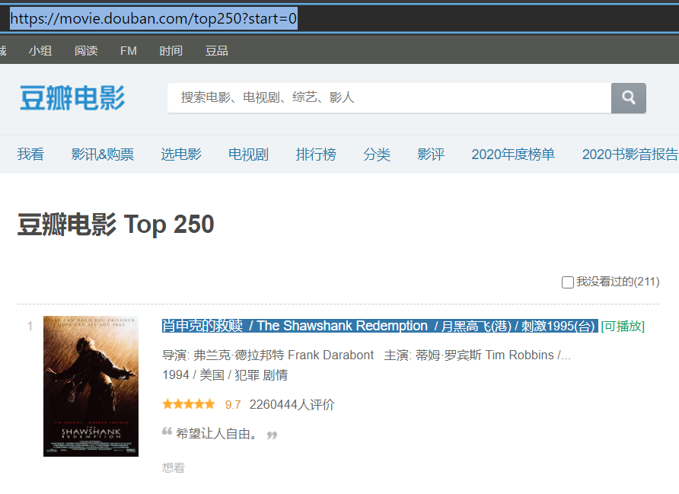Open the 选电影 section
This screenshot has width=679, height=494.
pyautogui.click(x=181, y=154)
